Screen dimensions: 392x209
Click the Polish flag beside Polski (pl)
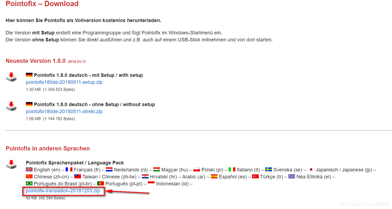click(x=197, y=170)
